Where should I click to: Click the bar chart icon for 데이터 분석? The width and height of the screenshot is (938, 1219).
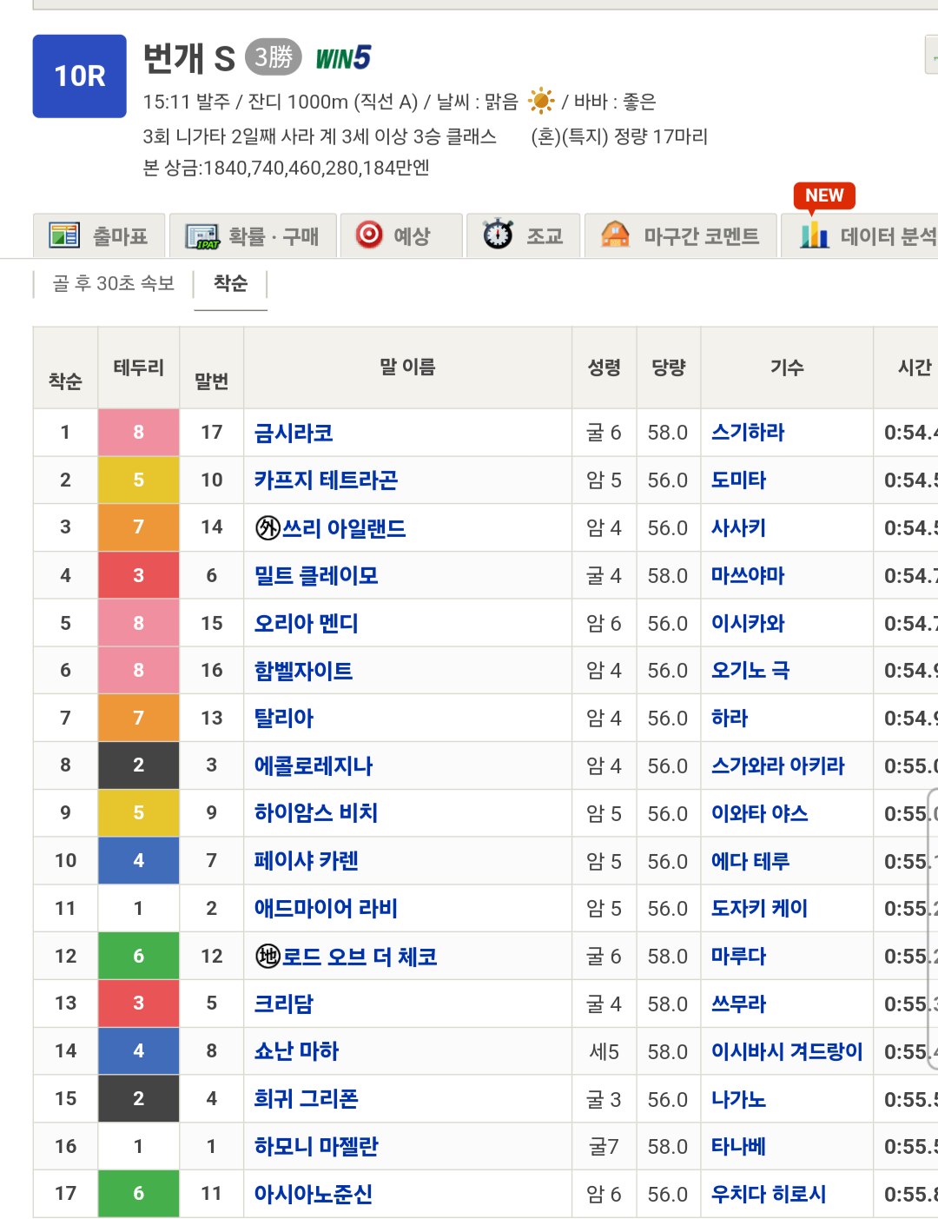coord(814,235)
